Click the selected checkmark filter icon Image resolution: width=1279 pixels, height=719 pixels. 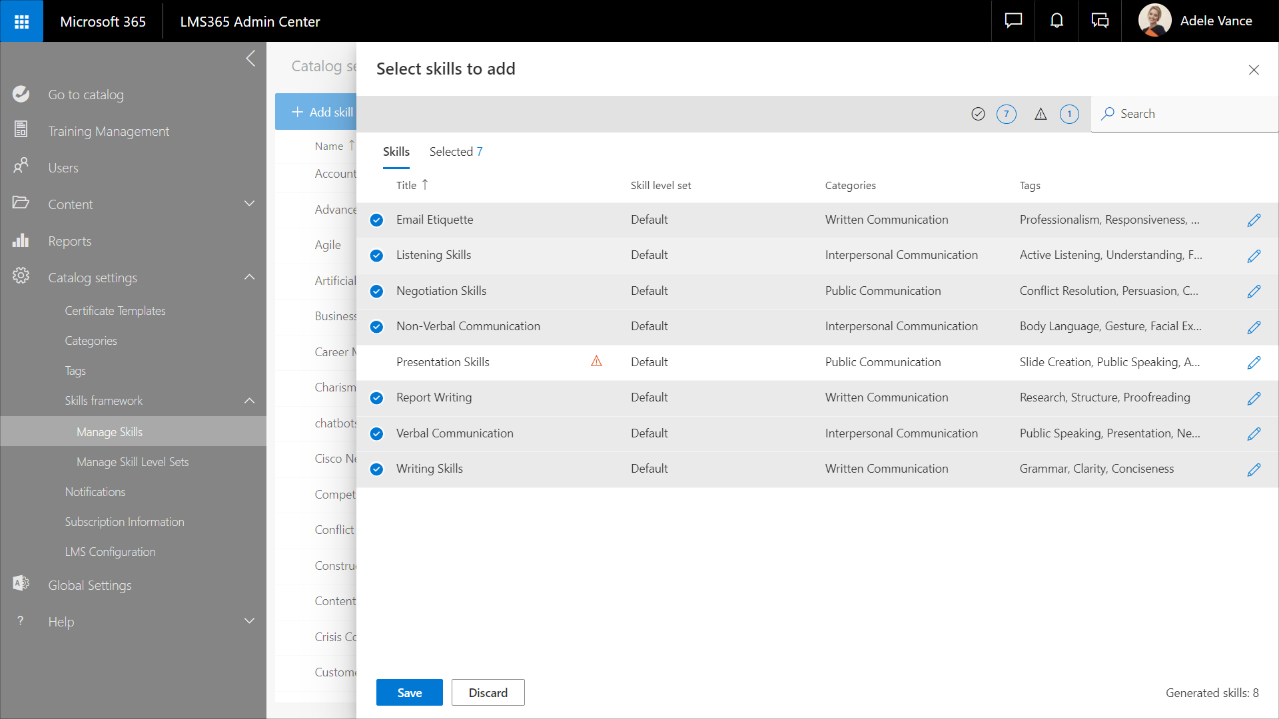(x=978, y=114)
